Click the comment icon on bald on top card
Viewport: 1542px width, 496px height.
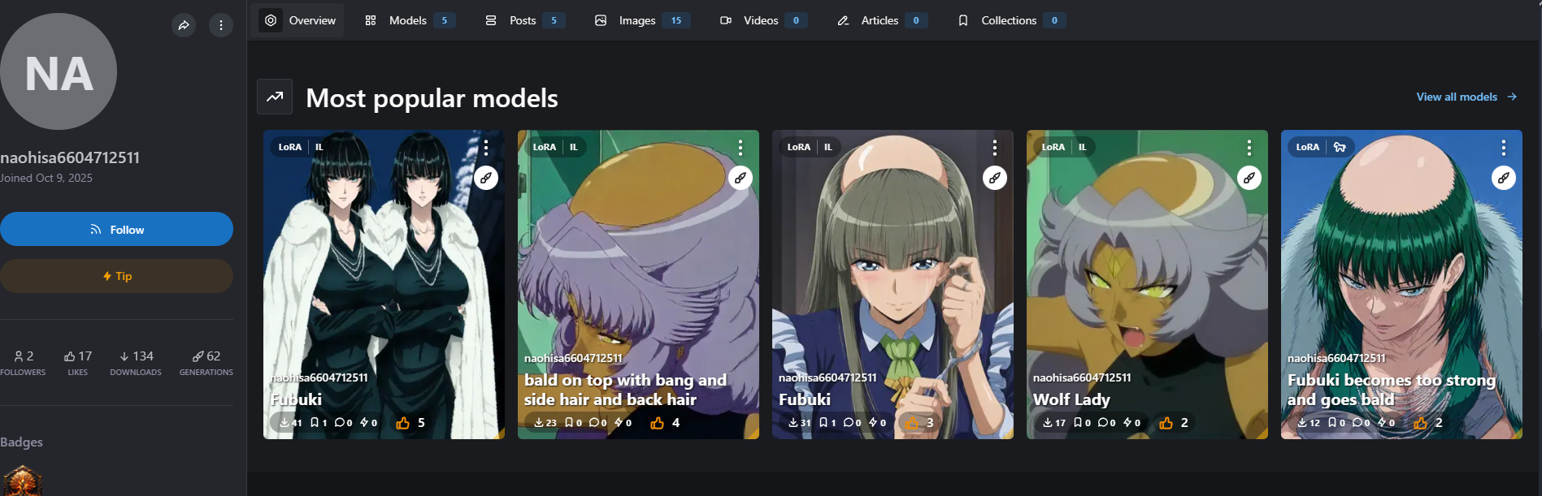pos(593,423)
